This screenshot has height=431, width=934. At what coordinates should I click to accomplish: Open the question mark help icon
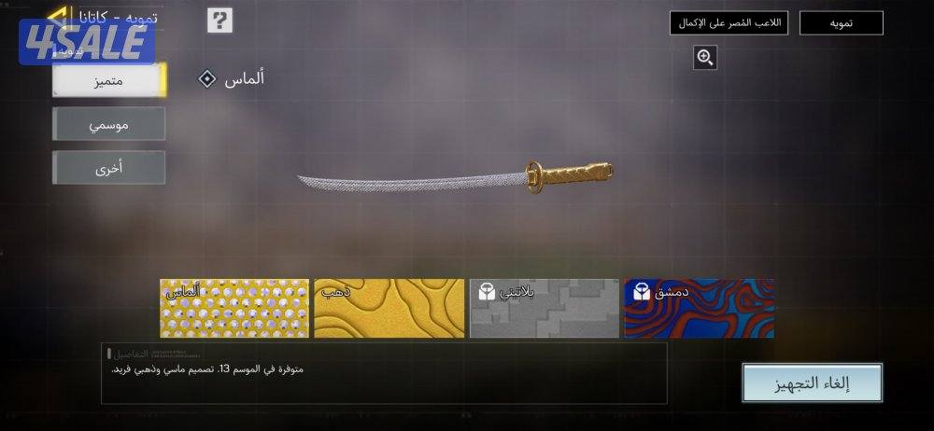point(219,21)
